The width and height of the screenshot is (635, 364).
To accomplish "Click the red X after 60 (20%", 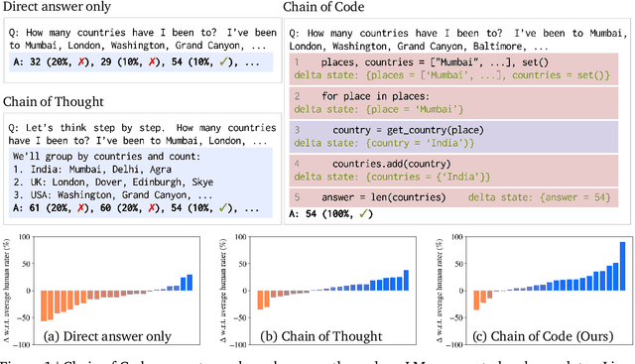I will pyautogui.click(x=152, y=208).
